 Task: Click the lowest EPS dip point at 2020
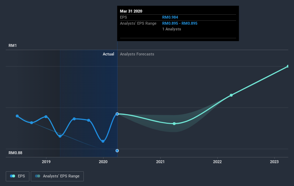(x=103, y=141)
